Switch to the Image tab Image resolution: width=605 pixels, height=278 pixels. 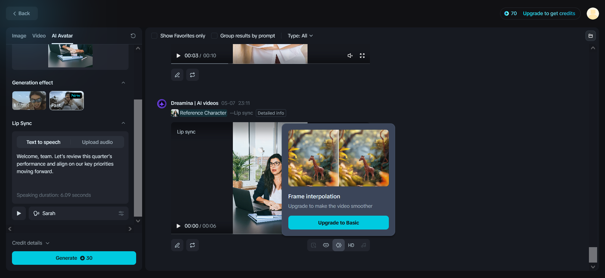pyautogui.click(x=19, y=36)
